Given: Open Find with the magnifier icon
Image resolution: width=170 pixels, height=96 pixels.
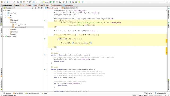Looking at the screenshot, I should pyautogui.click(x=27, y=2).
